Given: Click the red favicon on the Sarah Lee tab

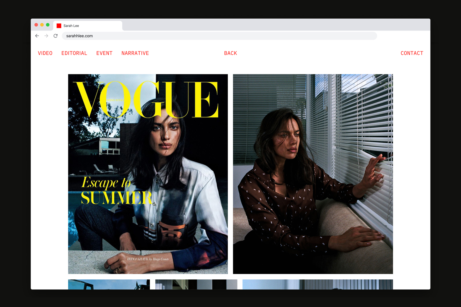Looking at the screenshot, I should click(59, 26).
